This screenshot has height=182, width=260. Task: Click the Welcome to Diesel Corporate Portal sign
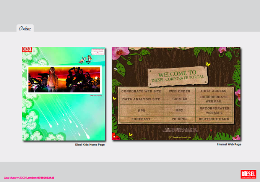(x=177, y=76)
